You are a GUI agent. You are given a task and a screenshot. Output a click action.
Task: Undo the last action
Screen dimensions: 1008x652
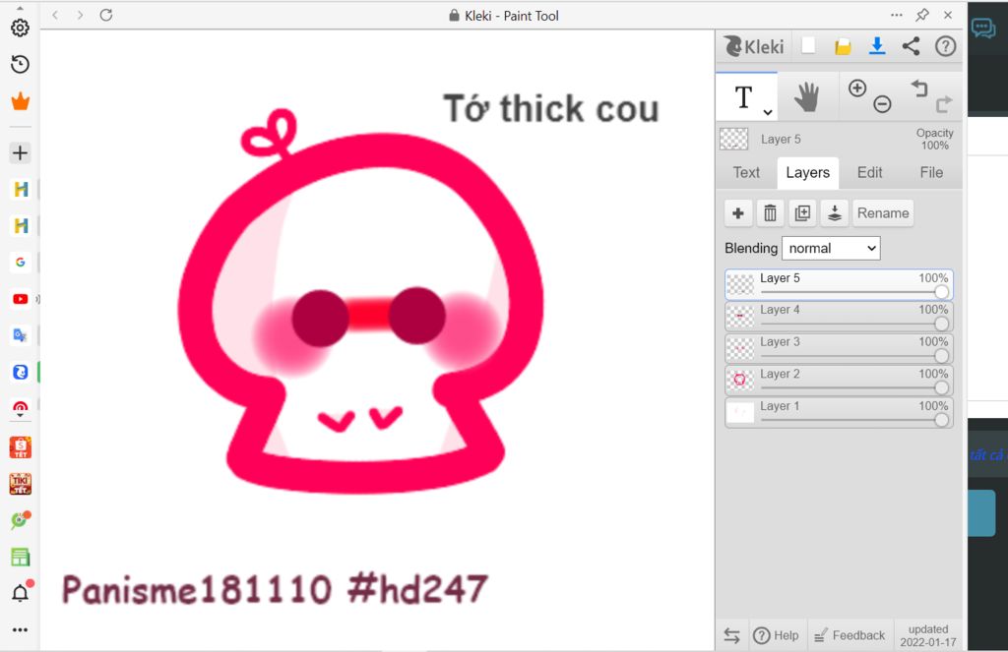(x=919, y=89)
